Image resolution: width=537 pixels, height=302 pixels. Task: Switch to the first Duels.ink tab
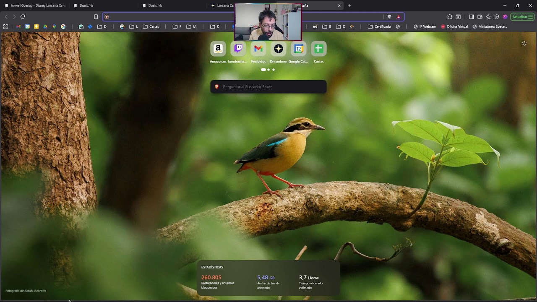[104, 5]
